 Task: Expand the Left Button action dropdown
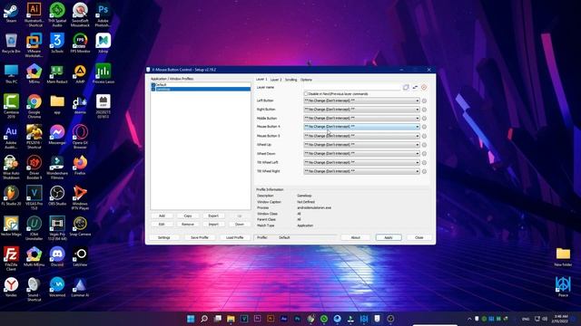(x=418, y=101)
